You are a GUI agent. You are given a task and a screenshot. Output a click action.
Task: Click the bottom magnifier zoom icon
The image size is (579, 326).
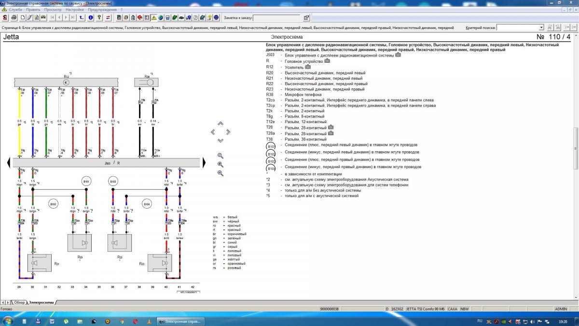(x=221, y=173)
